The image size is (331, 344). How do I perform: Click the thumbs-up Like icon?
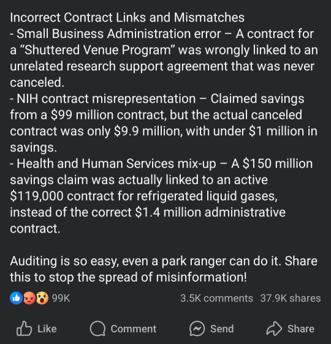24,329
